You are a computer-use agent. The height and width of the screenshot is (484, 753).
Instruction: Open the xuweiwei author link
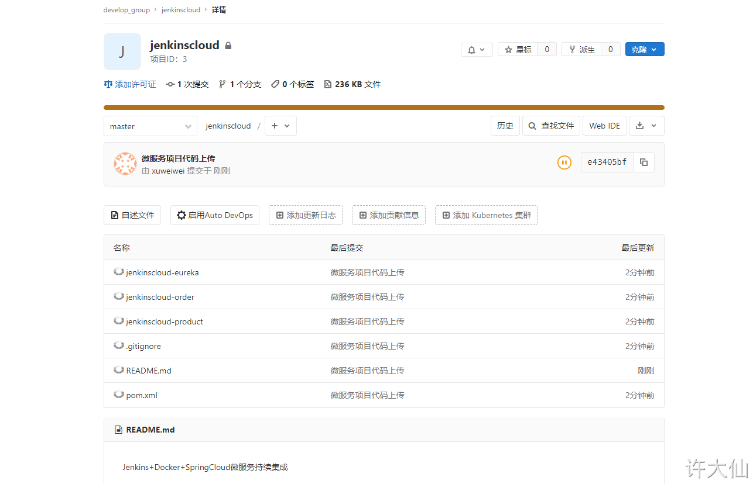[168, 171]
